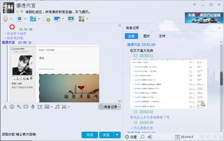This screenshot has height=141, width=224.
Task: Toggle the 消息记录 history panel button
Action: pyautogui.click(x=109, y=107)
